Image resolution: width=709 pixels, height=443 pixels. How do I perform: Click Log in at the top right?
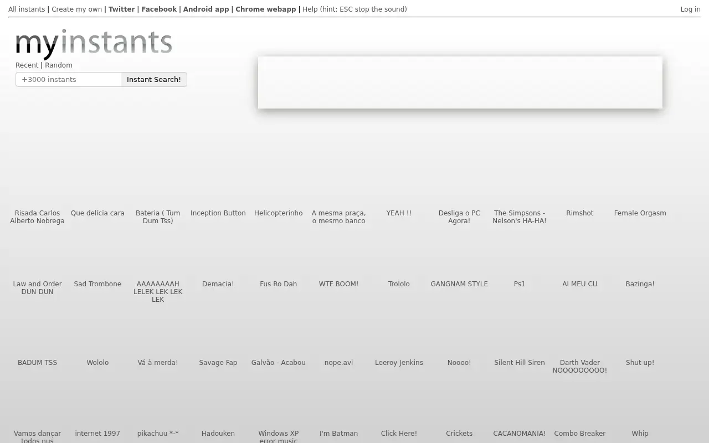(690, 9)
